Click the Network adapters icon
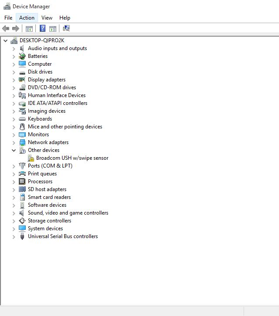279x316 pixels. point(22,142)
